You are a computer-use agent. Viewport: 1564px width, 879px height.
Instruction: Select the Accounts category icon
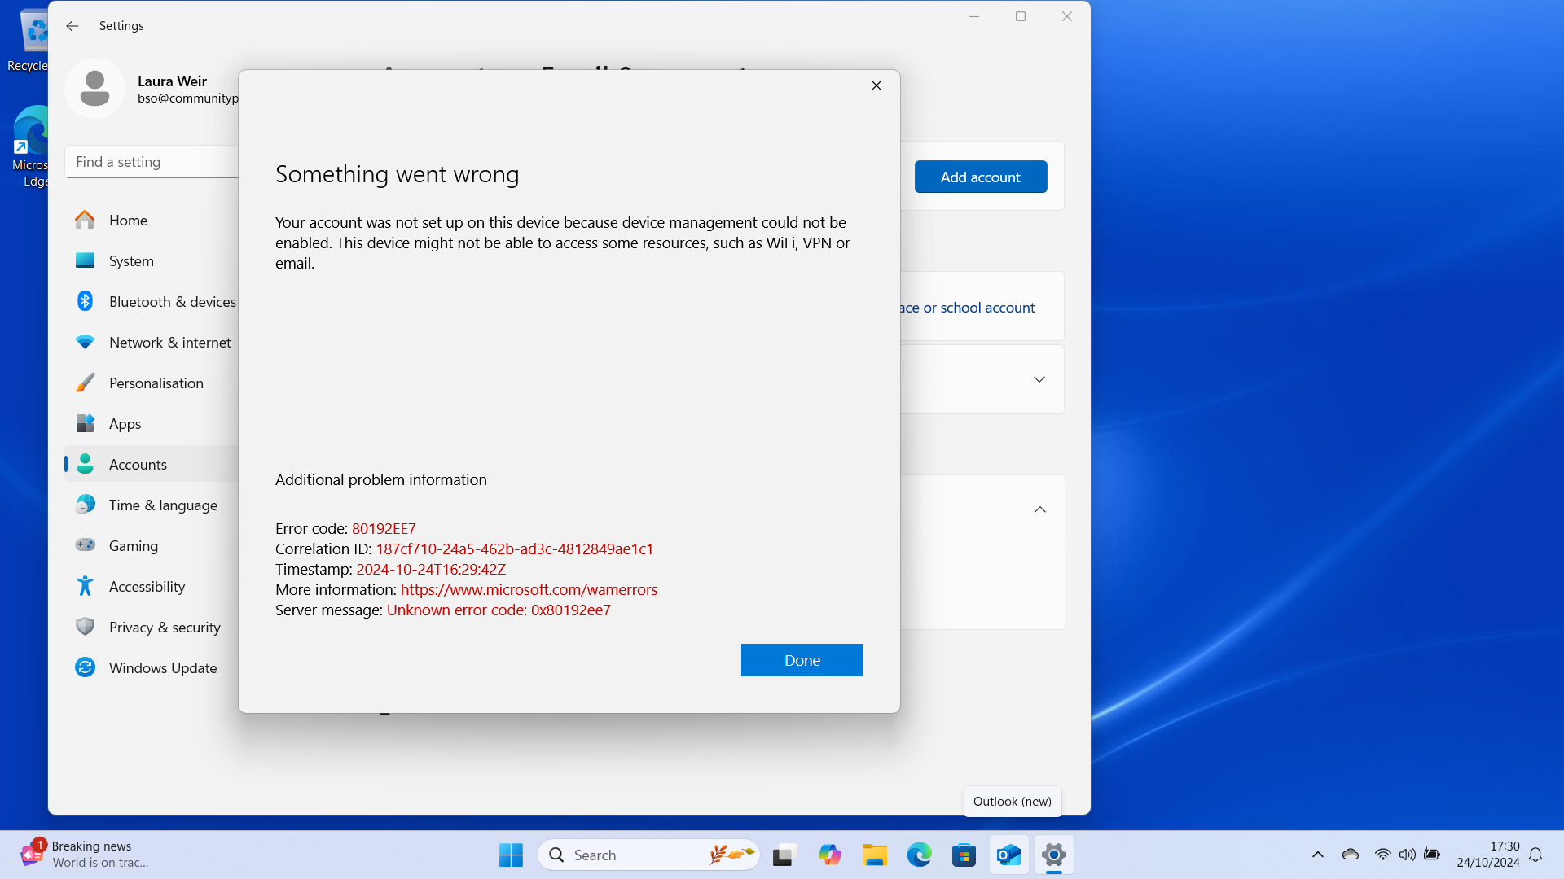85,464
